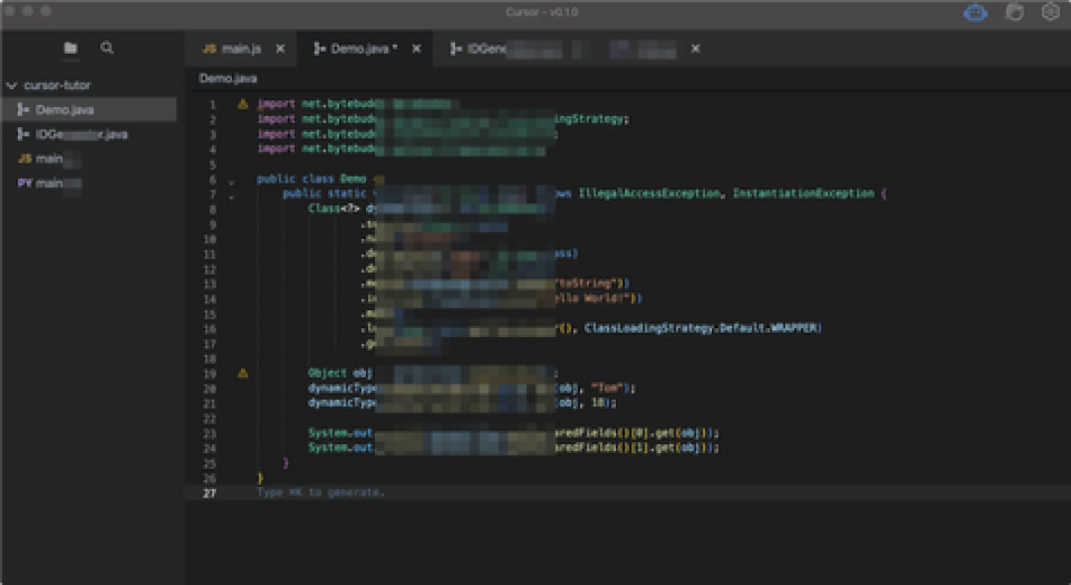Viewport: 1071px width, 585px height.
Task: Open settings gear icon
Action: pyautogui.click(x=1050, y=12)
